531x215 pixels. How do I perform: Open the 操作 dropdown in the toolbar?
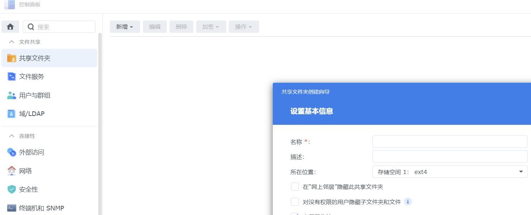(x=244, y=27)
